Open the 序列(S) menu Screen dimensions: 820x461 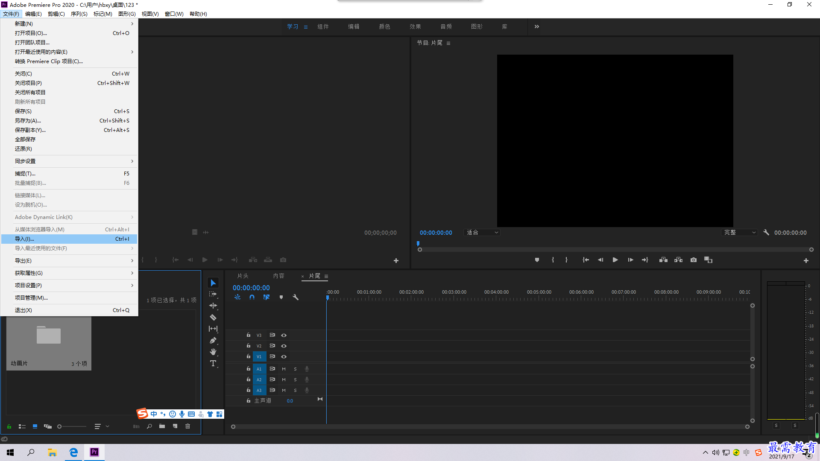[x=79, y=14]
